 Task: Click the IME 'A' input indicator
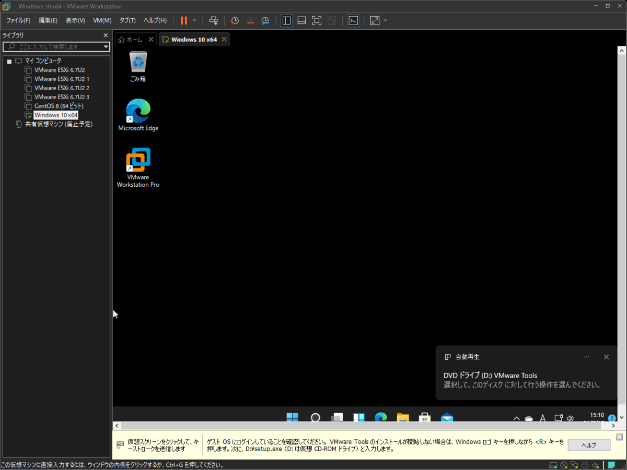543,418
